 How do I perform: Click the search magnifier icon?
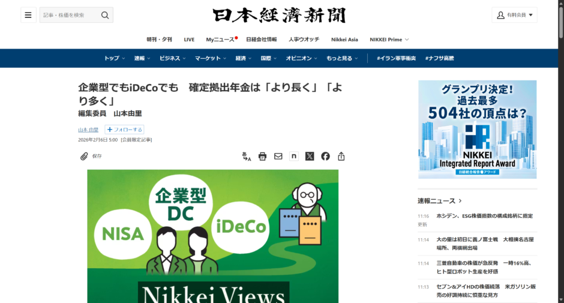pos(104,15)
